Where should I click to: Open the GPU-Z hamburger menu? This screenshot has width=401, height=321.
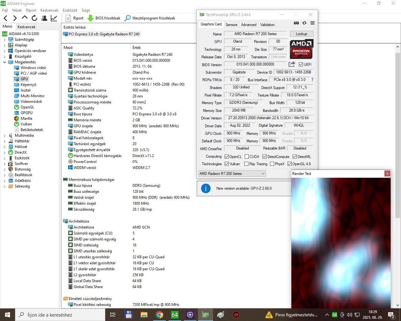[312, 23]
